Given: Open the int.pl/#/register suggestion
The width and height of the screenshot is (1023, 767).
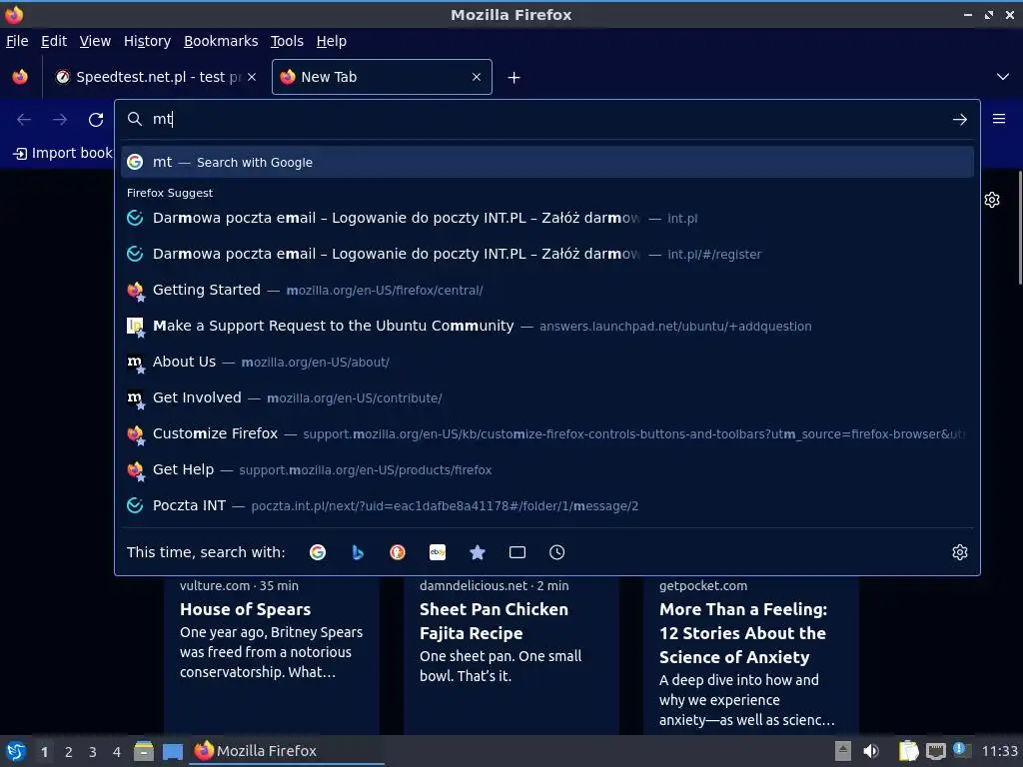Looking at the screenshot, I should tap(546, 254).
